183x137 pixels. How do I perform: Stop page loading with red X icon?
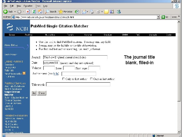tap(28, 12)
